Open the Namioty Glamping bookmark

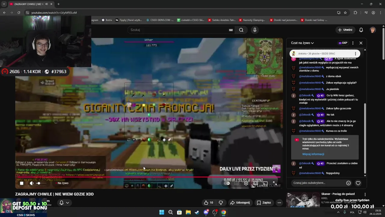point(252,20)
